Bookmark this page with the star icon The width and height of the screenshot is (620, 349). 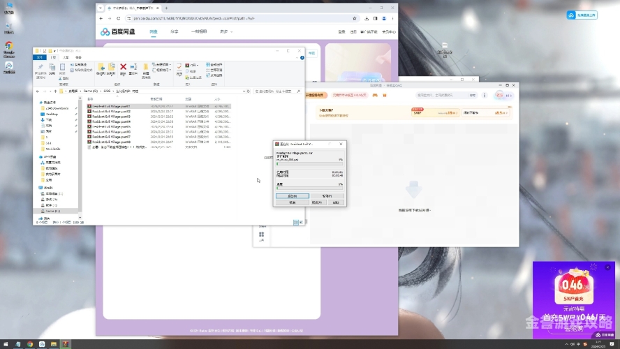pyautogui.click(x=354, y=19)
